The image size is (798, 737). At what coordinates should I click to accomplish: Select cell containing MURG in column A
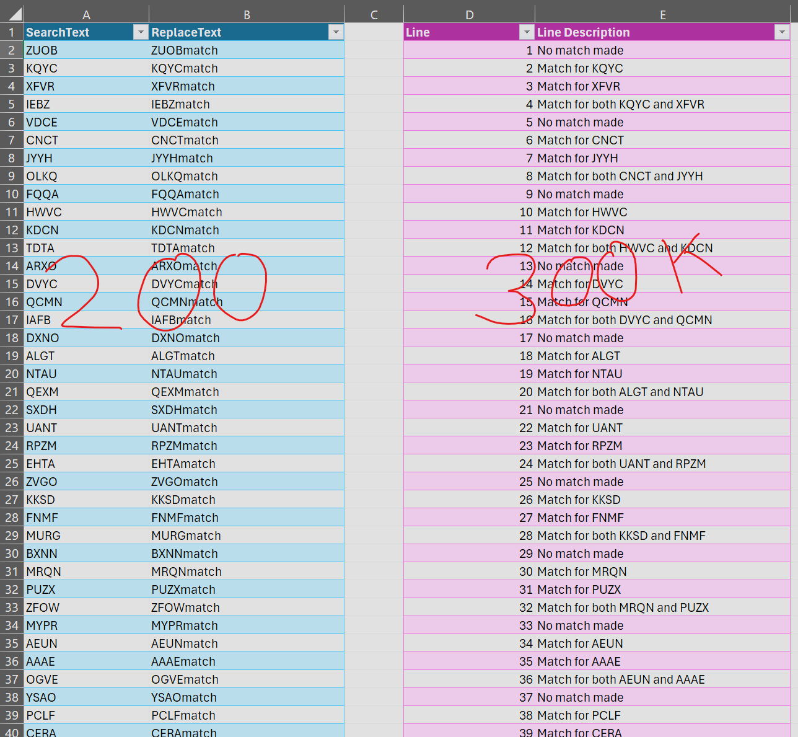coord(86,536)
